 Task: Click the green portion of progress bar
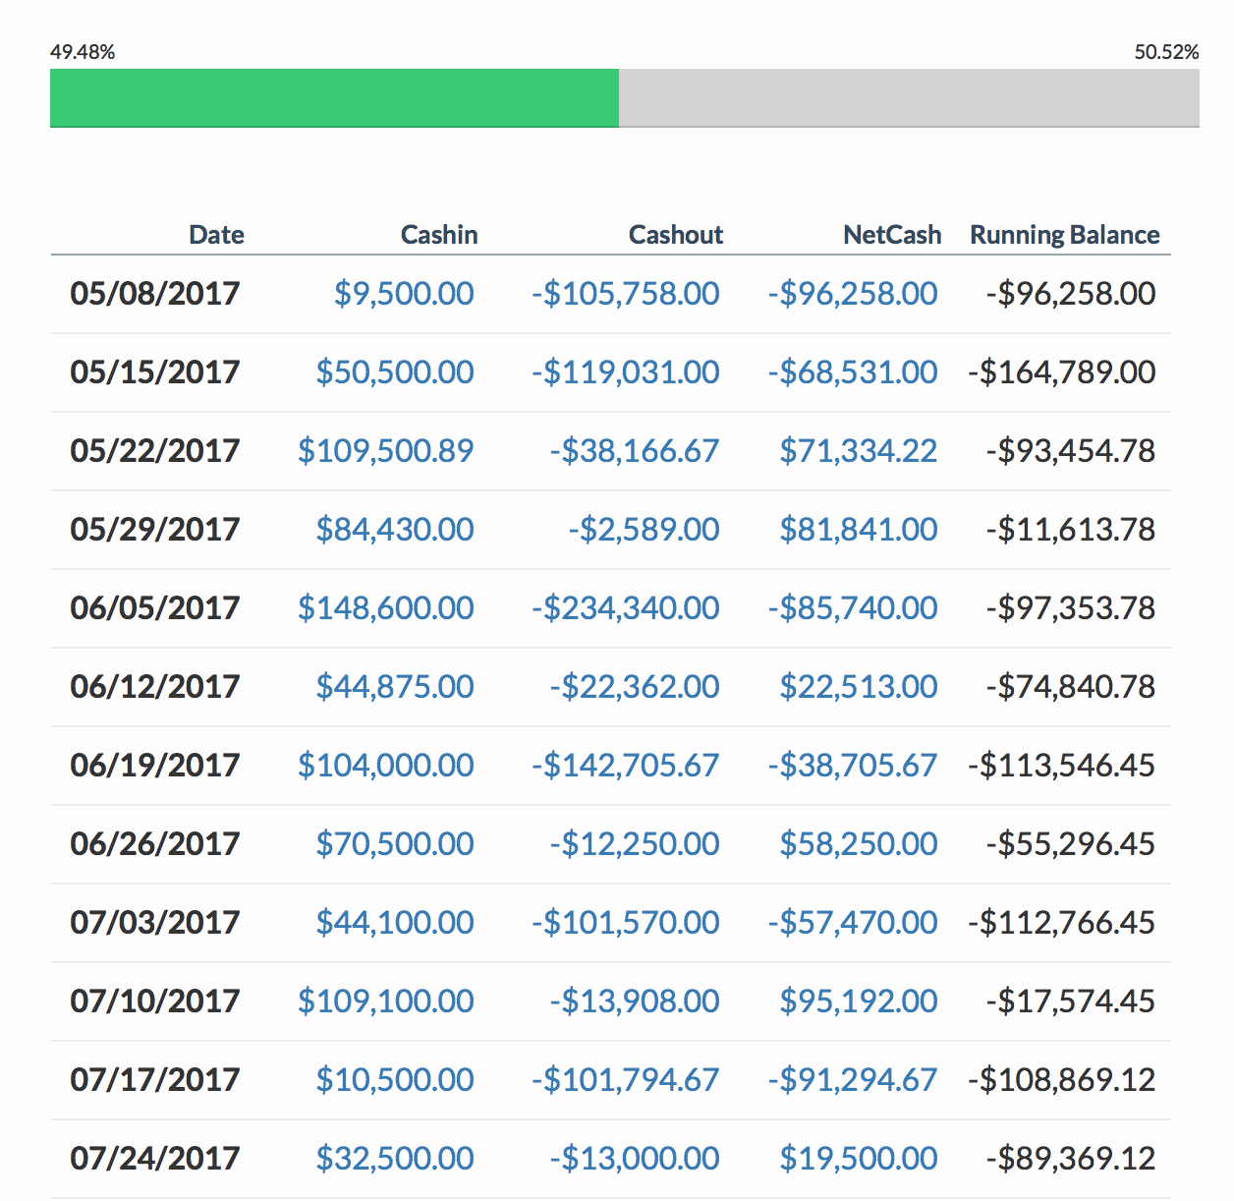click(x=334, y=98)
